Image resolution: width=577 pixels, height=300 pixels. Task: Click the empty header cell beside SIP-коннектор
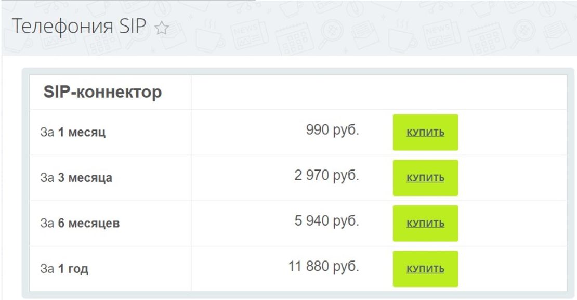coord(378,93)
